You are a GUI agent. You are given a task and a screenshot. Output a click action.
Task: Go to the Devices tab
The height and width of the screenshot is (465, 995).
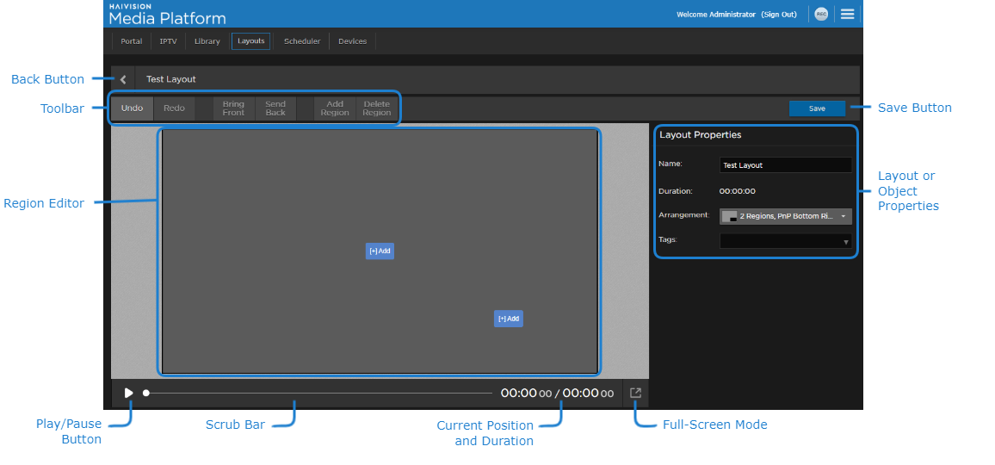[x=352, y=41]
